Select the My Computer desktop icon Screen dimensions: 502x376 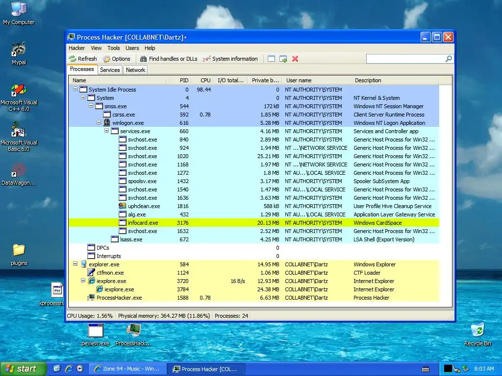click(x=19, y=13)
